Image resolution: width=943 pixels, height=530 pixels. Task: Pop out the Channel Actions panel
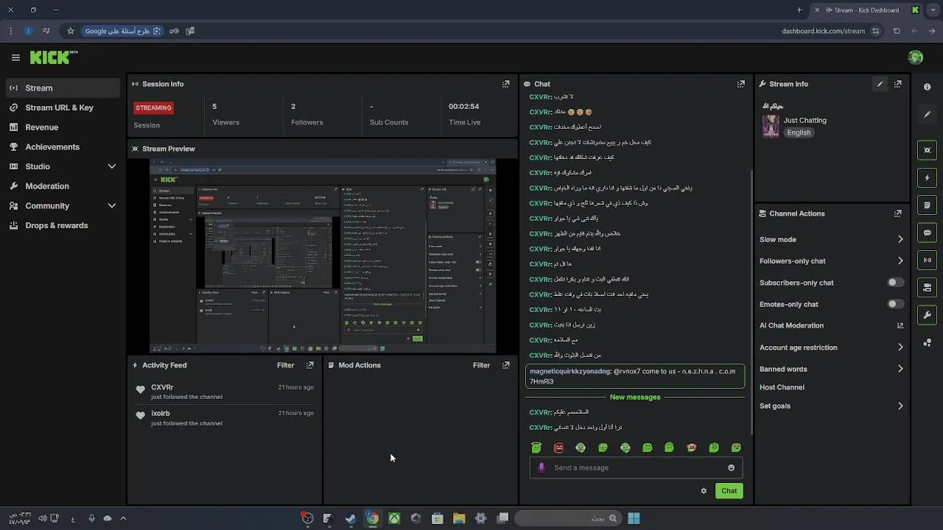click(x=897, y=213)
